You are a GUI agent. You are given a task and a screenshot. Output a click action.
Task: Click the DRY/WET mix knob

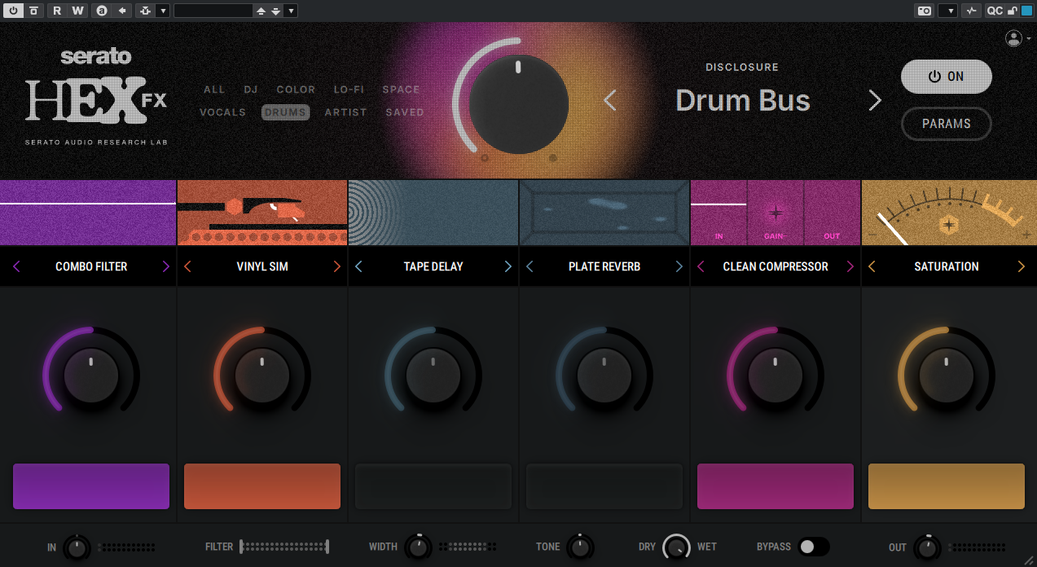(676, 547)
